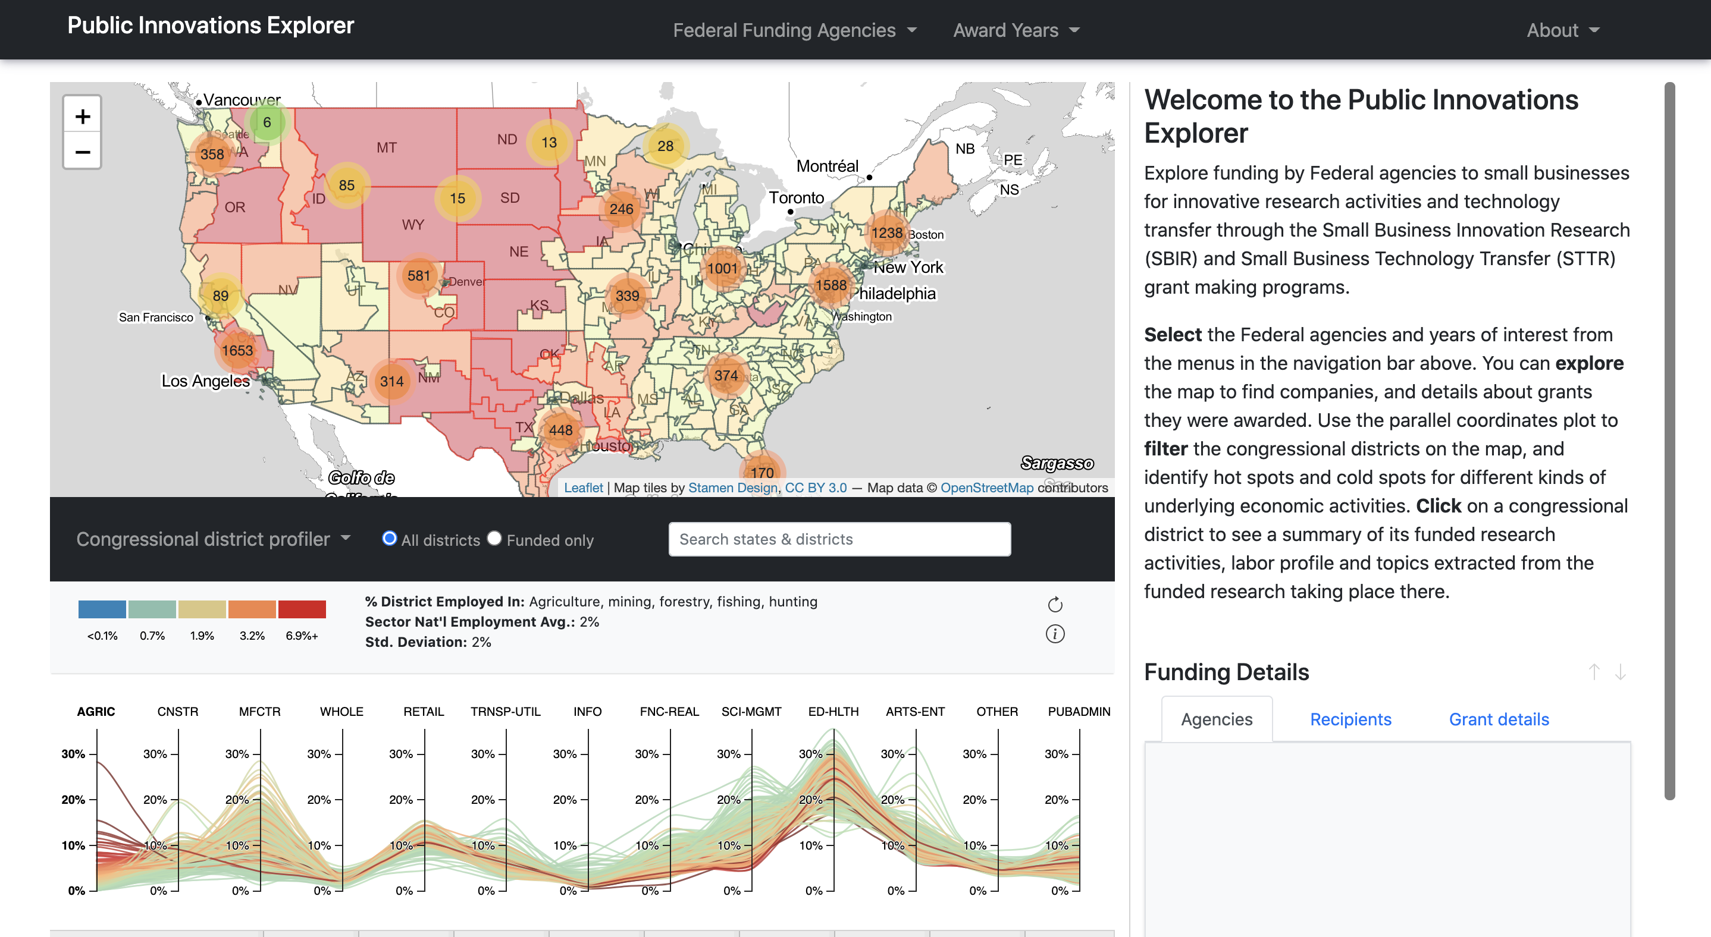This screenshot has width=1711, height=937.
Task: Open the Award Years dropdown
Action: 1016,30
